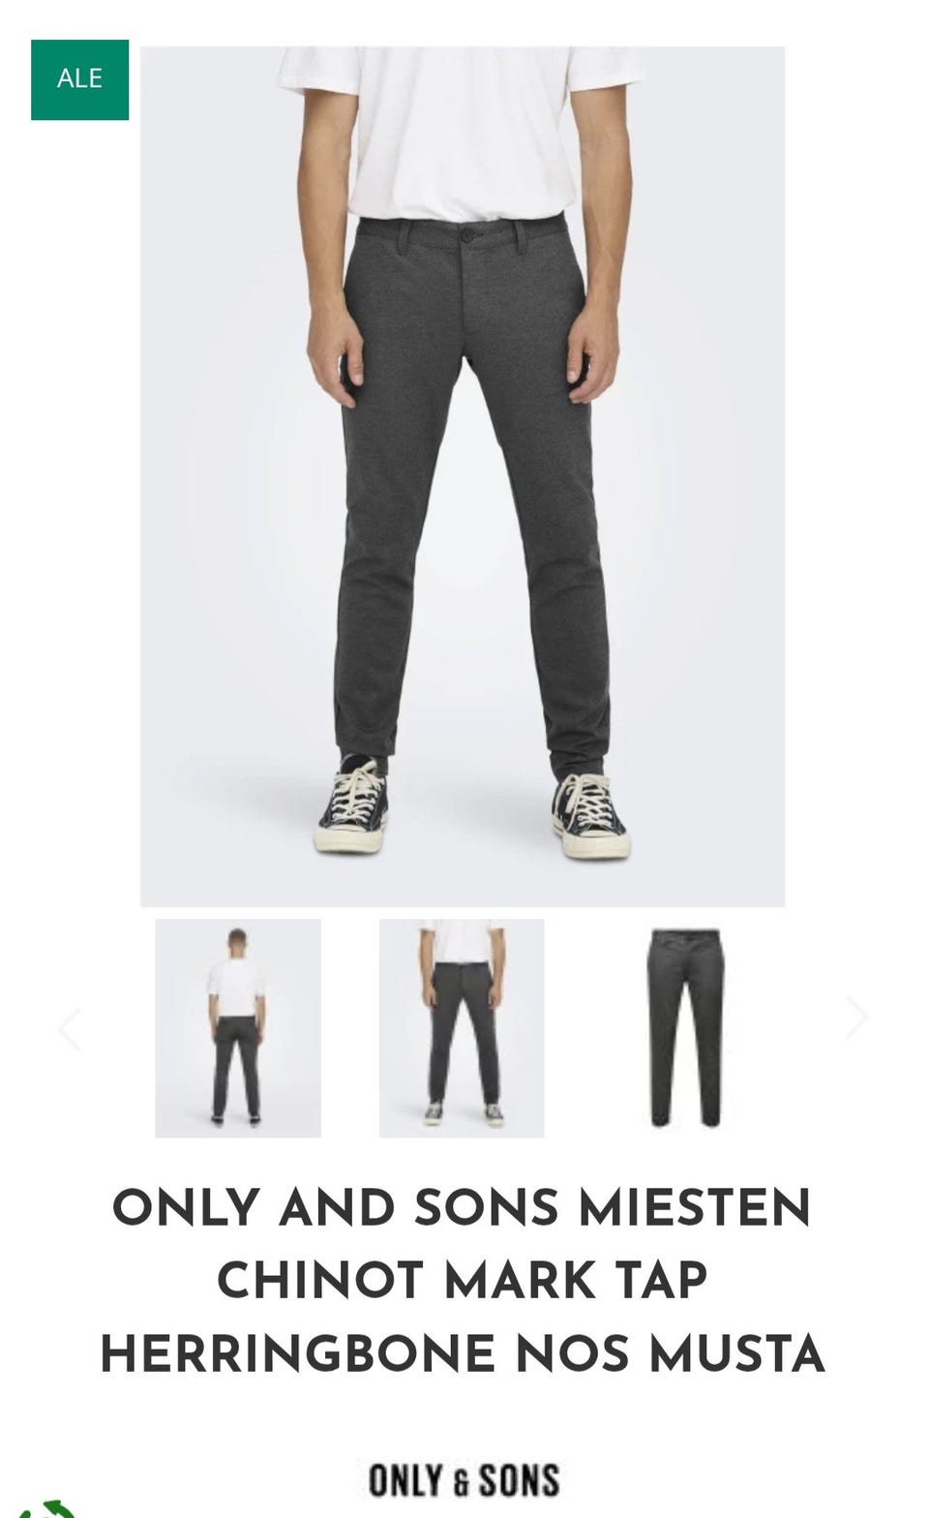The width and height of the screenshot is (929, 1518).
Task: Click the black sneakers in the front-view thumbnail
Action: [x=464, y=1113]
